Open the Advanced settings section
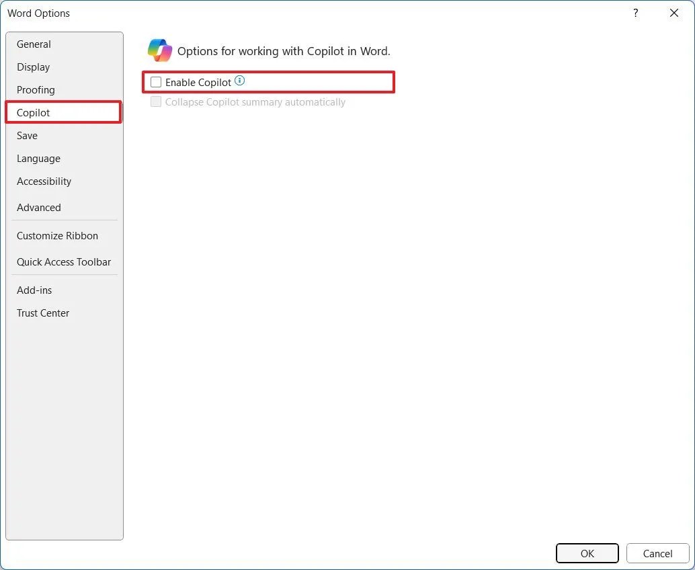695x570 pixels. [38, 207]
